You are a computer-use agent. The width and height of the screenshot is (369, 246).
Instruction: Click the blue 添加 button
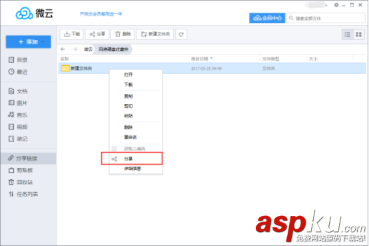28,42
